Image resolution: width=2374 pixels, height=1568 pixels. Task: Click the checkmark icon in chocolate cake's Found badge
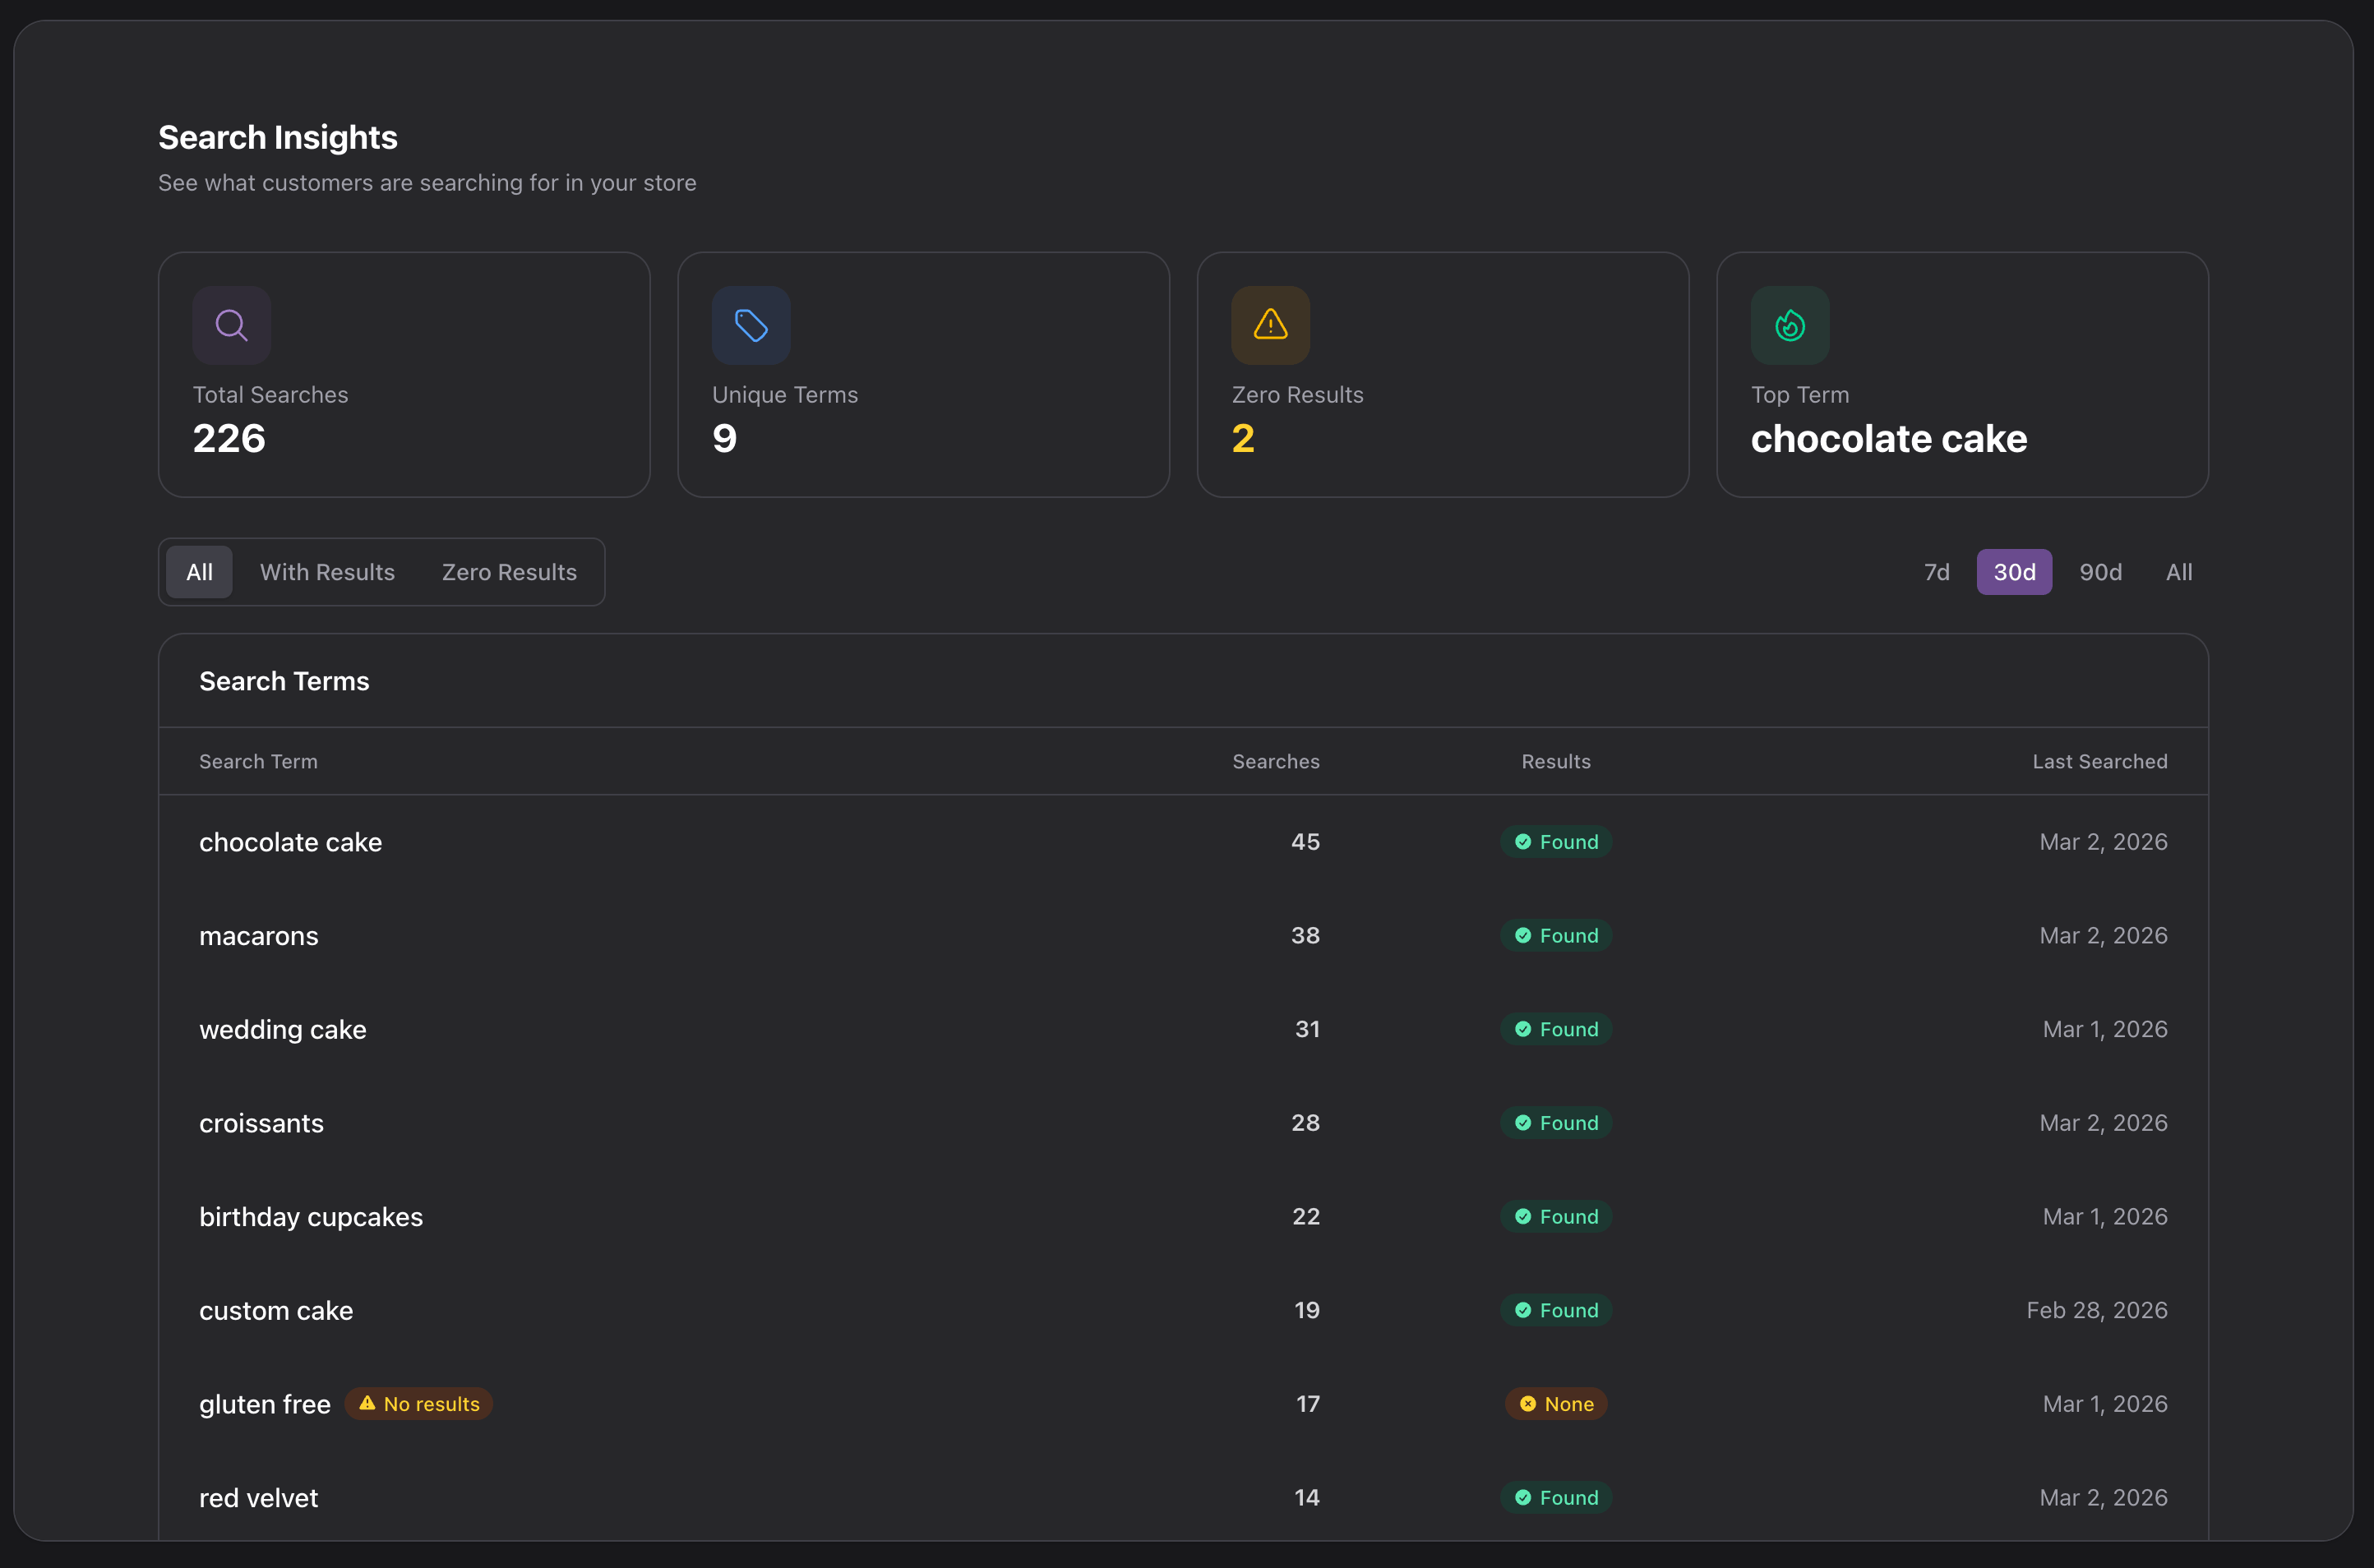(x=1524, y=841)
